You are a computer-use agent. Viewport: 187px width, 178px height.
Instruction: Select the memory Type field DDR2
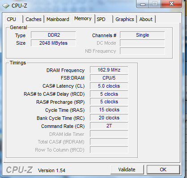pyautogui.click(x=53, y=35)
